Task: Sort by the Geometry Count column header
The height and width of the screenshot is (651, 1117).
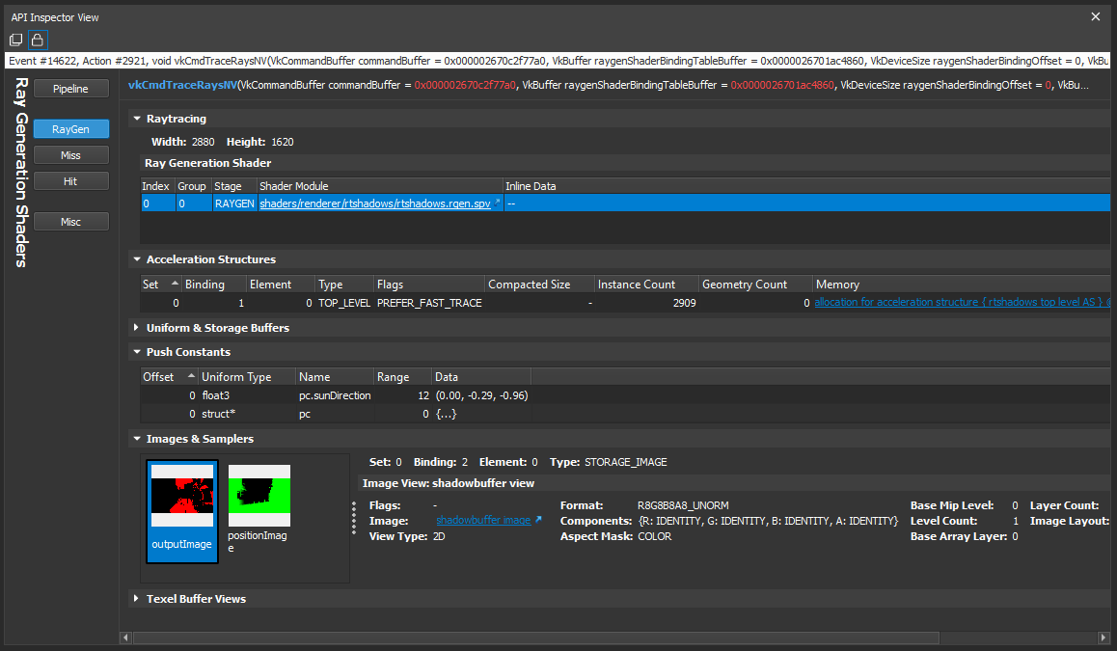Action: pos(756,285)
